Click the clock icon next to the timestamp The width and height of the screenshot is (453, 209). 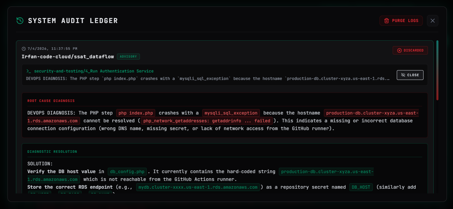(x=24, y=49)
